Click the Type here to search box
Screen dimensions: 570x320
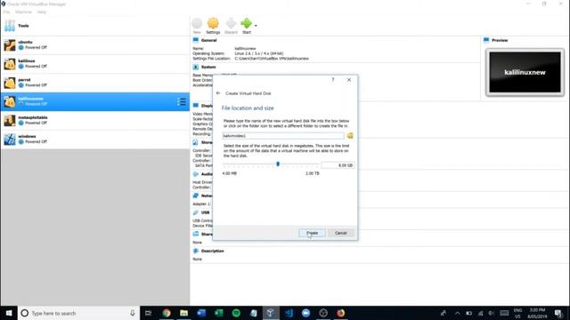pyautogui.click(x=78, y=313)
